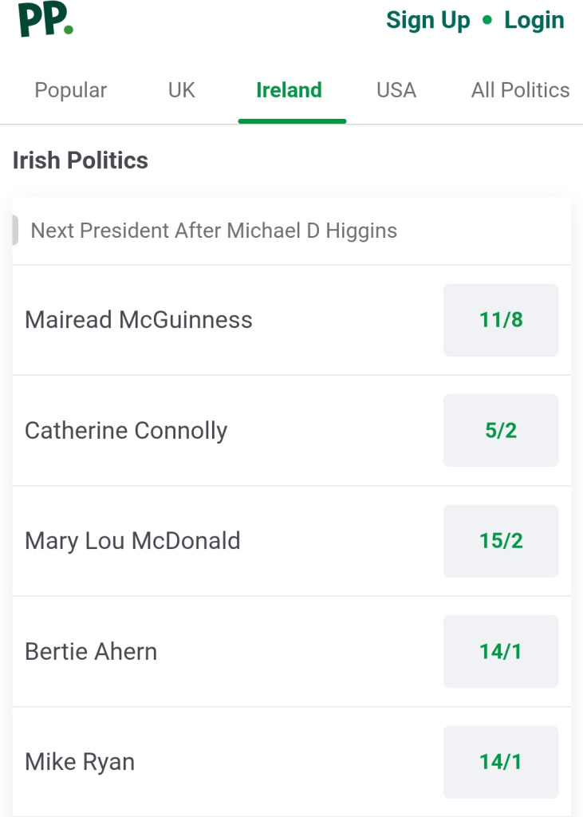The width and height of the screenshot is (583, 817).
Task: Open the Paddy Power PP logo home
Action: (45, 19)
